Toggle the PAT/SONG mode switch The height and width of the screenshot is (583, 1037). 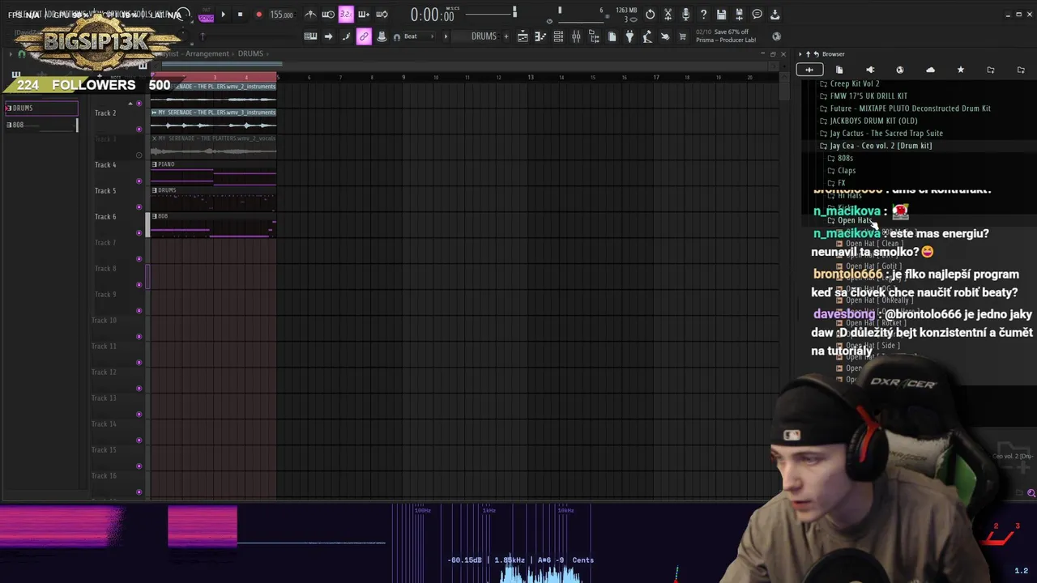[x=206, y=15]
